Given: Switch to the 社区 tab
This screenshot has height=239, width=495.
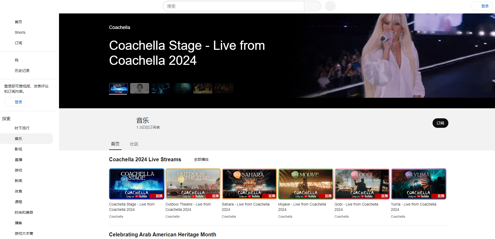Looking at the screenshot, I should [134, 144].
